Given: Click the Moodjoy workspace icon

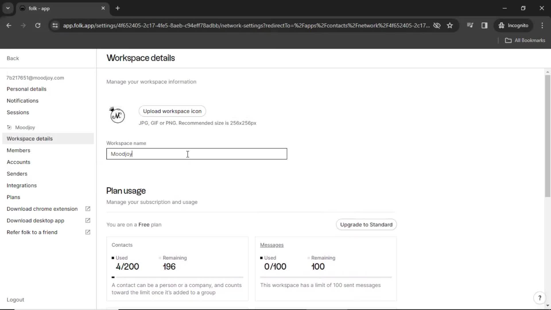Looking at the screenshot, I should pos(117,115).
